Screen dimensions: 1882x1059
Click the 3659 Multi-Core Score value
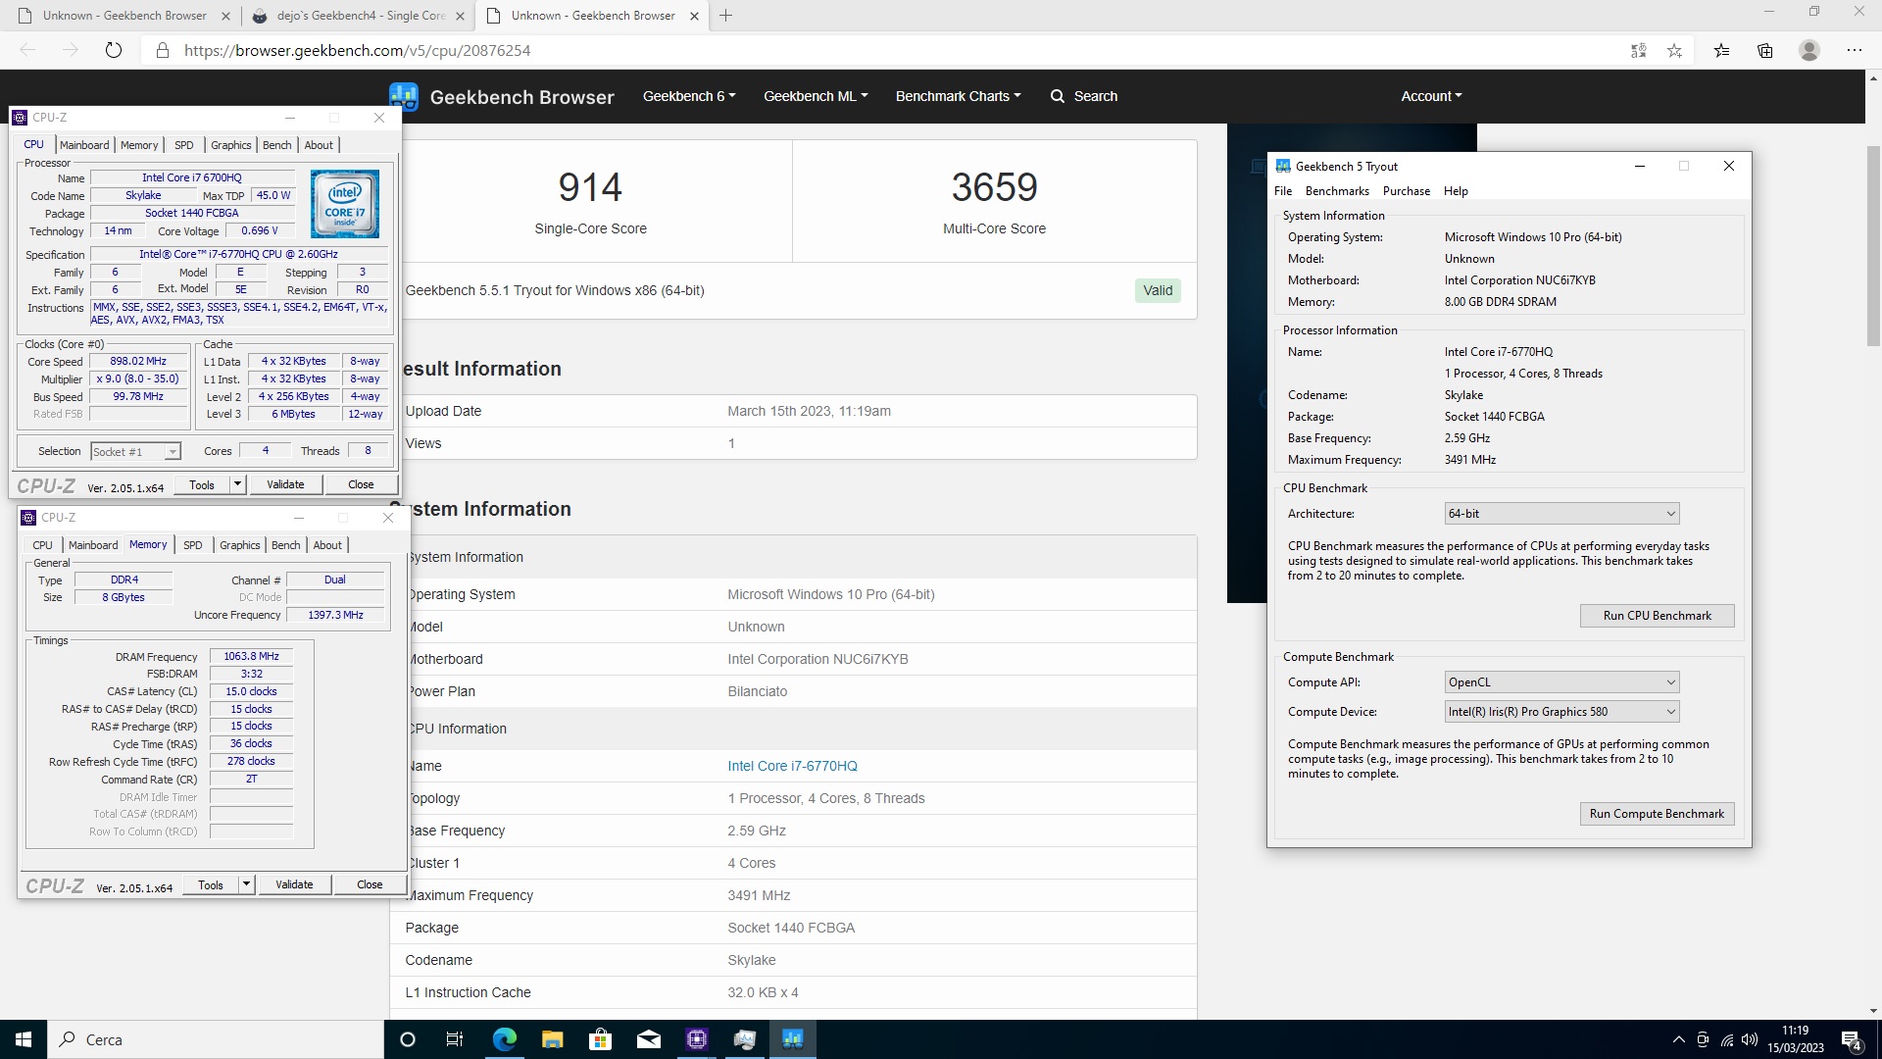click(994, 187)
